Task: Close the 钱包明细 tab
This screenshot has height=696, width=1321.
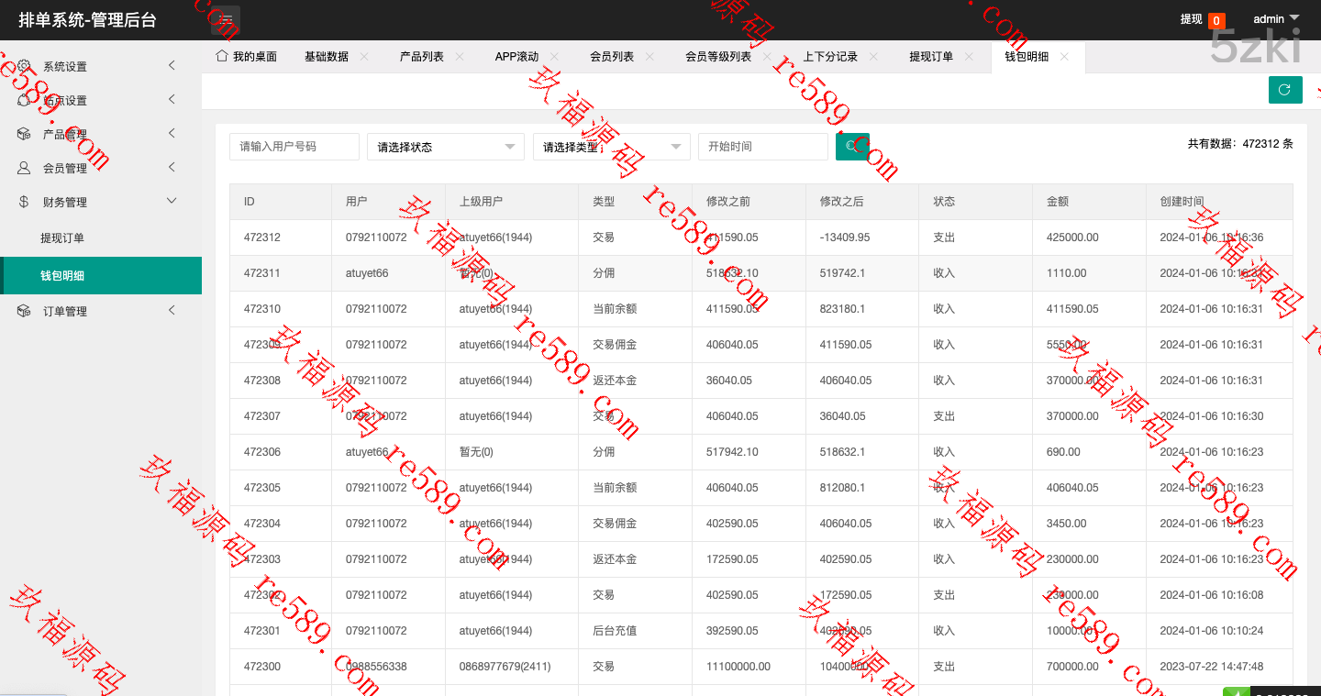Action: [x=1064, y=57]
